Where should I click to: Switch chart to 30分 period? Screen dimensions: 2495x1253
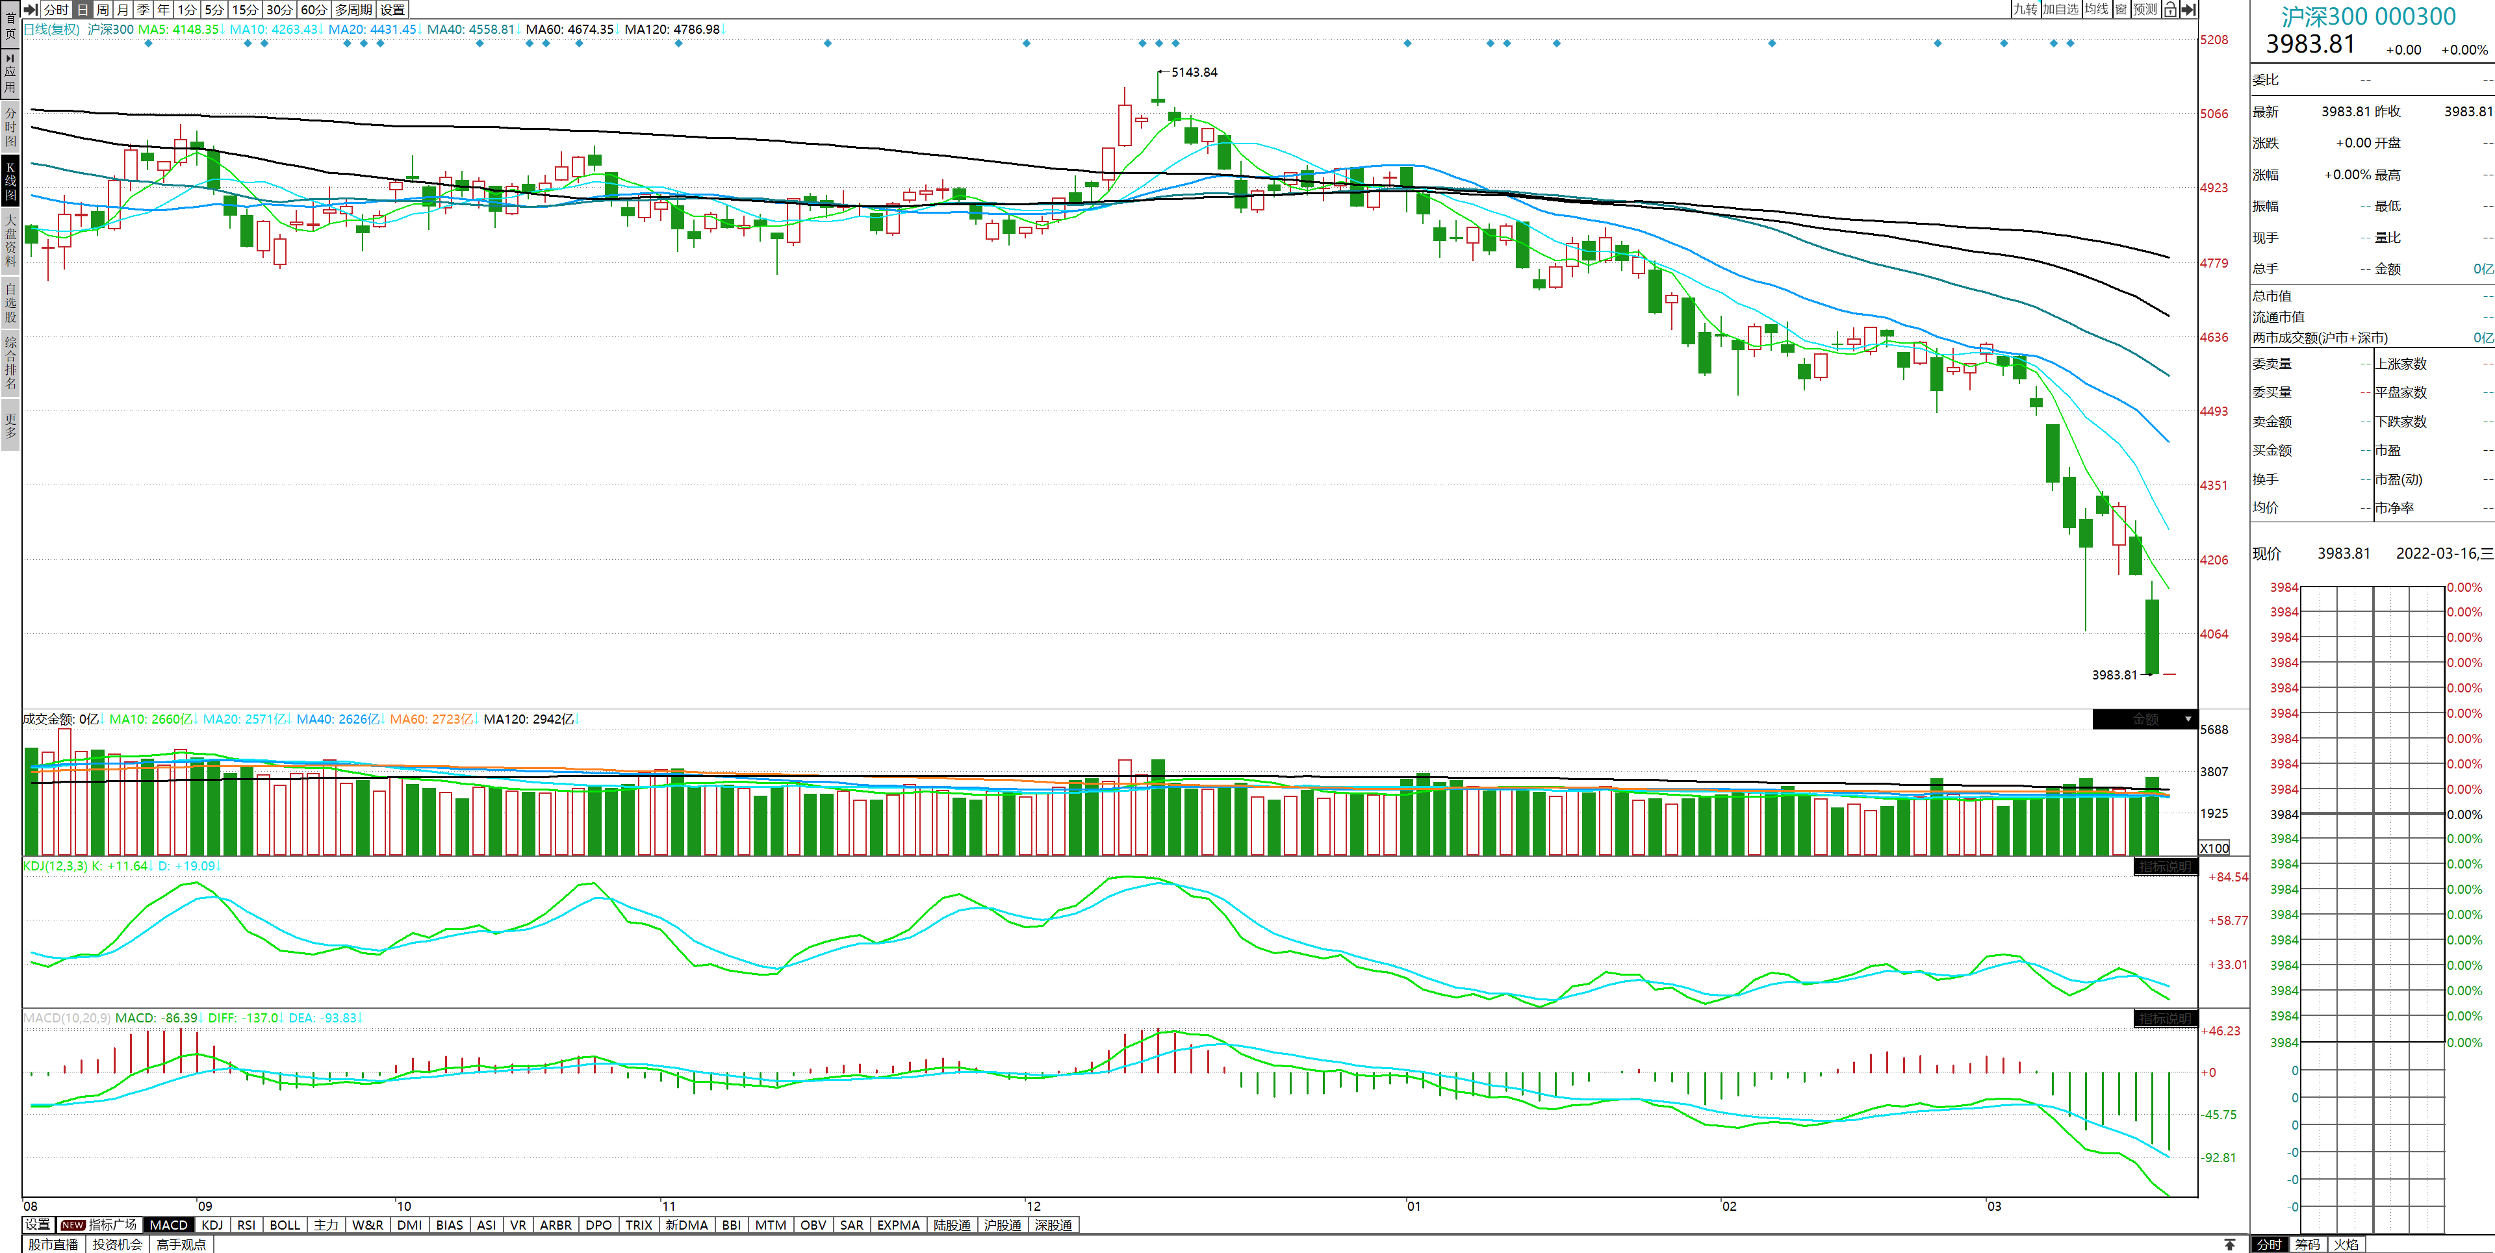(279, 10)
